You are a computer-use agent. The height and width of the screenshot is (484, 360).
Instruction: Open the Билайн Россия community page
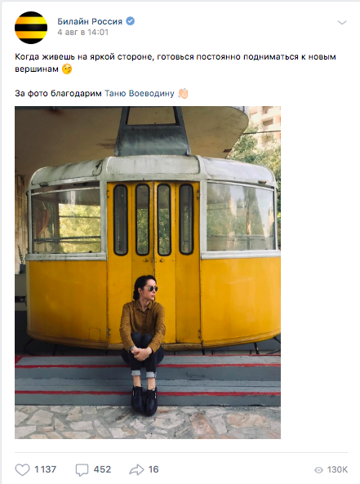(x=90, y=21)
